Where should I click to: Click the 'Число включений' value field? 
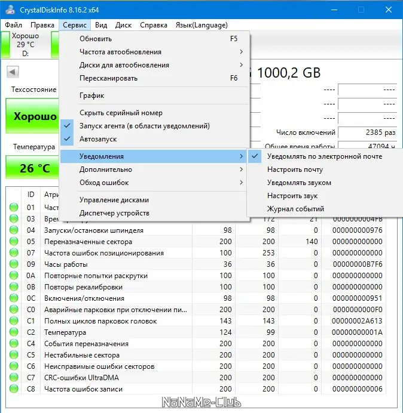click(367, 132)
